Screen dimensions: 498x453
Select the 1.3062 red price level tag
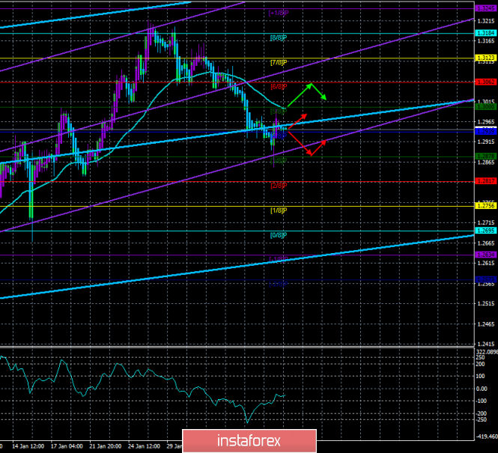tap(485, 82)
